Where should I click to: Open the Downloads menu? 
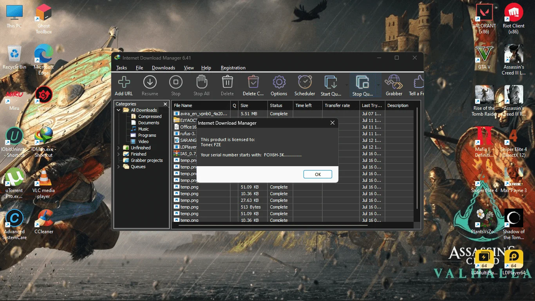pyautogui.click(x=163, y=68)
